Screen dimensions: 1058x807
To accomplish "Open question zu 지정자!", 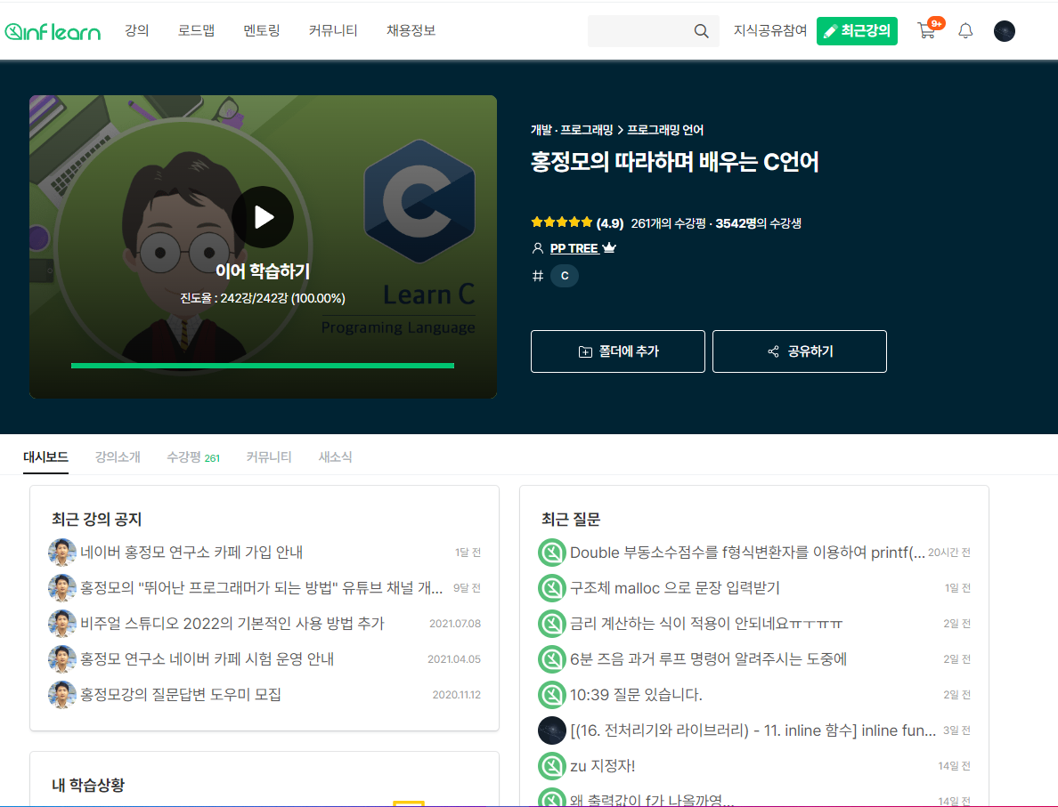I will tap(603, 766).
